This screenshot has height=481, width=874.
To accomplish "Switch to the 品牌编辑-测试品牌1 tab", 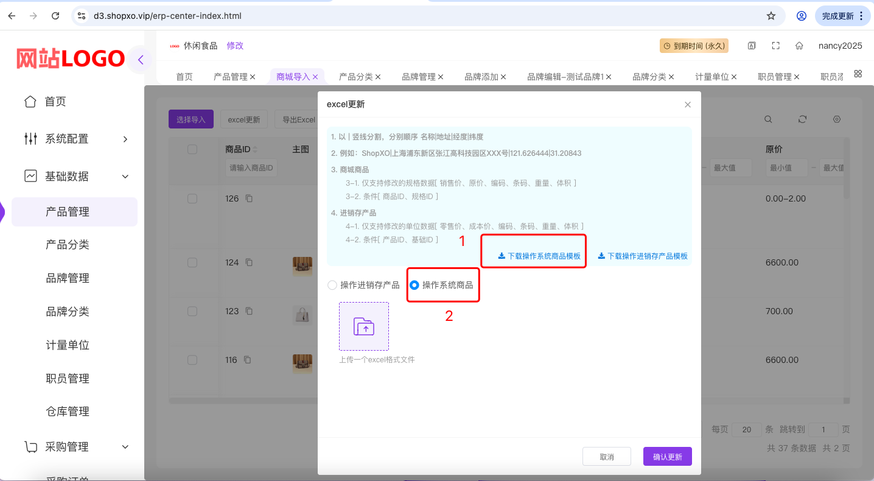I will coord(565,77).
